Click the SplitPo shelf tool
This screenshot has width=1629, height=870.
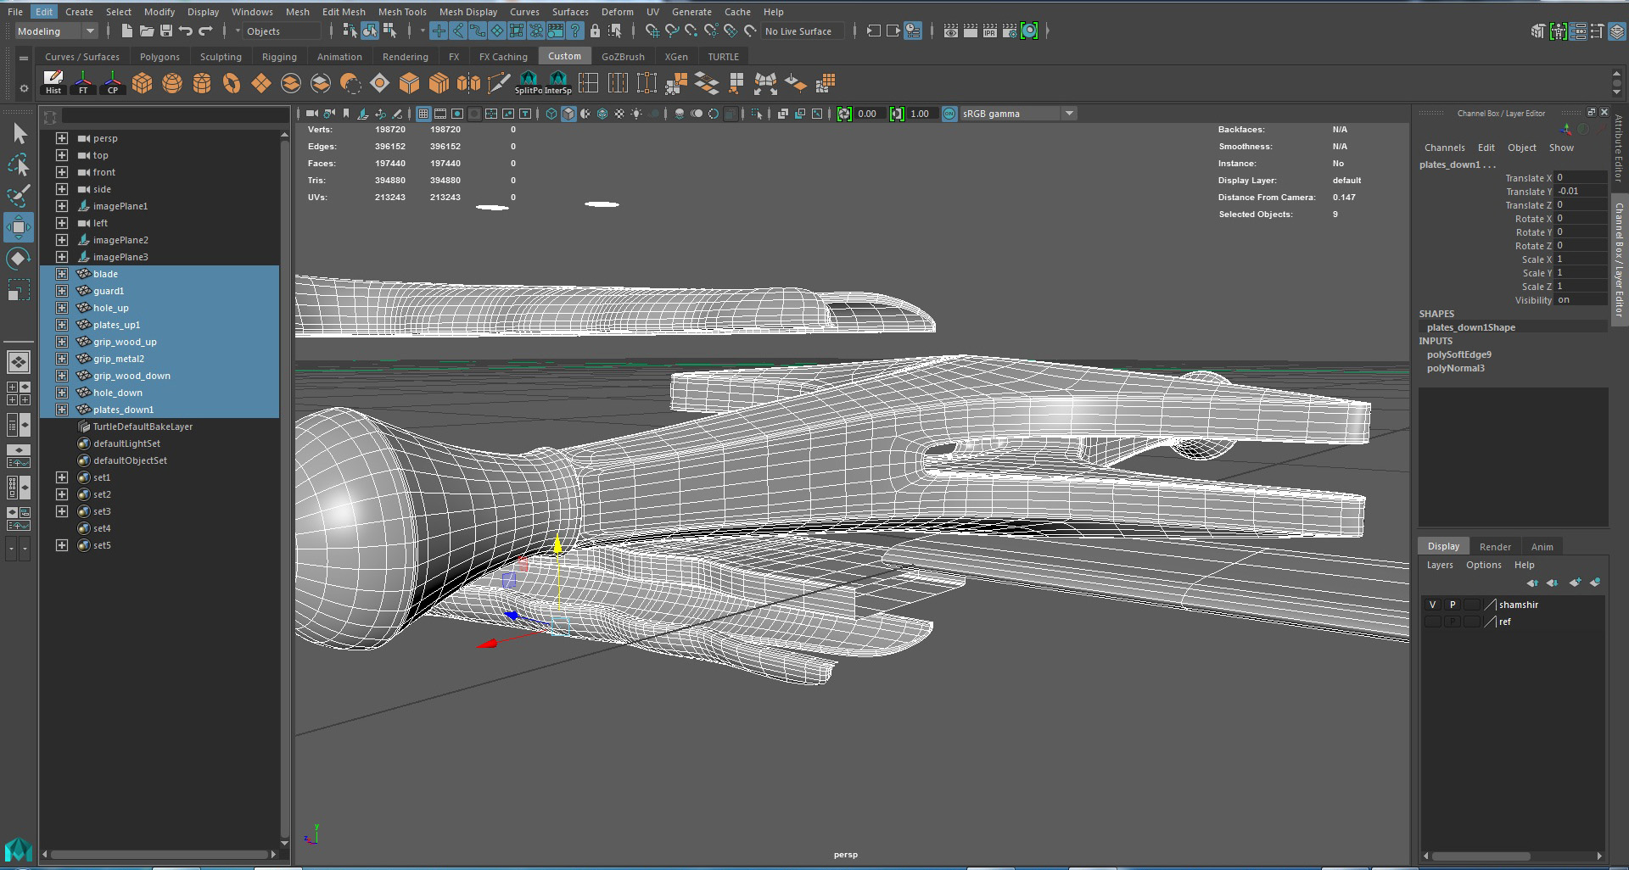point(528,83)
